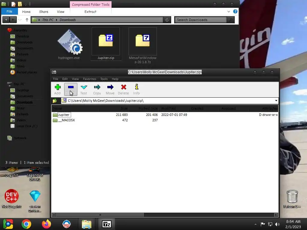307x230 pixels.
Task: Open File Explorer taskbar icon
Action: [x=87, y=224]
